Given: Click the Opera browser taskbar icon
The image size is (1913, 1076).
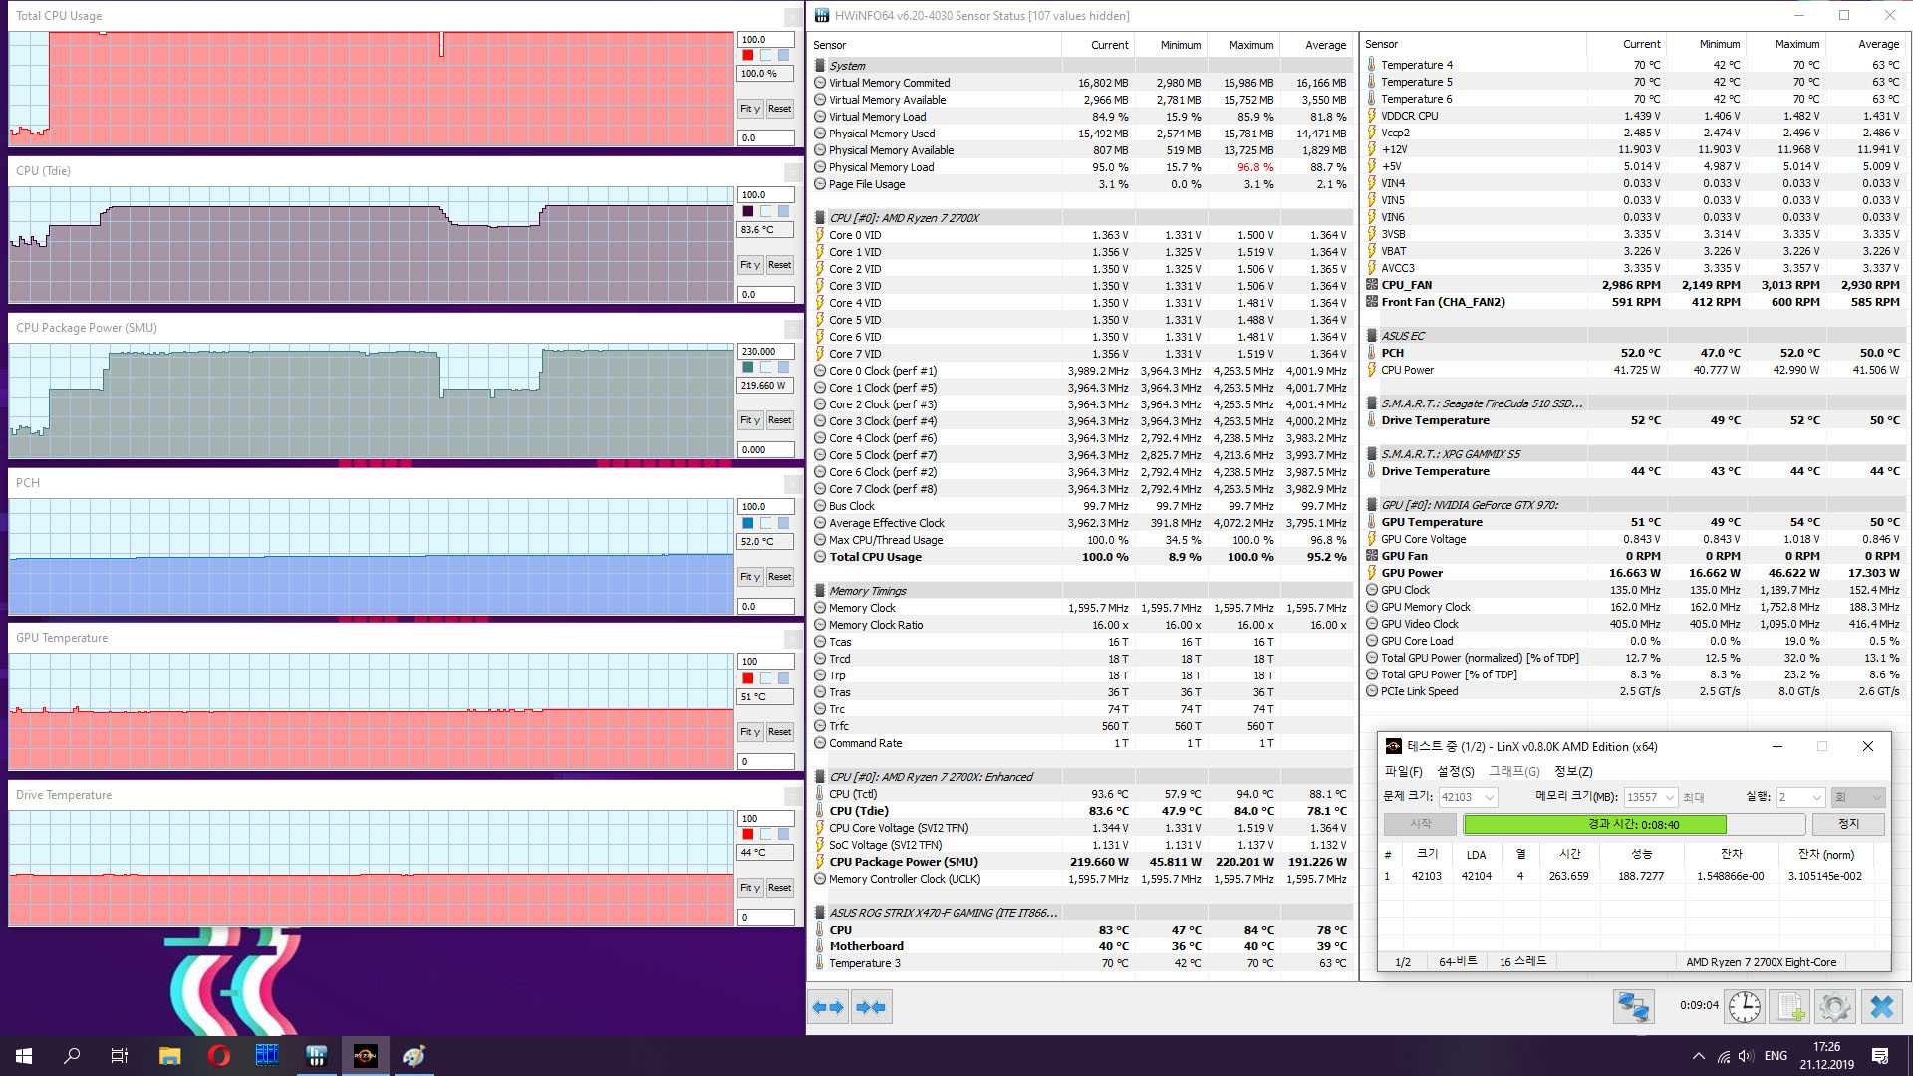Looking at the screenshot, I should [218, 1056].
